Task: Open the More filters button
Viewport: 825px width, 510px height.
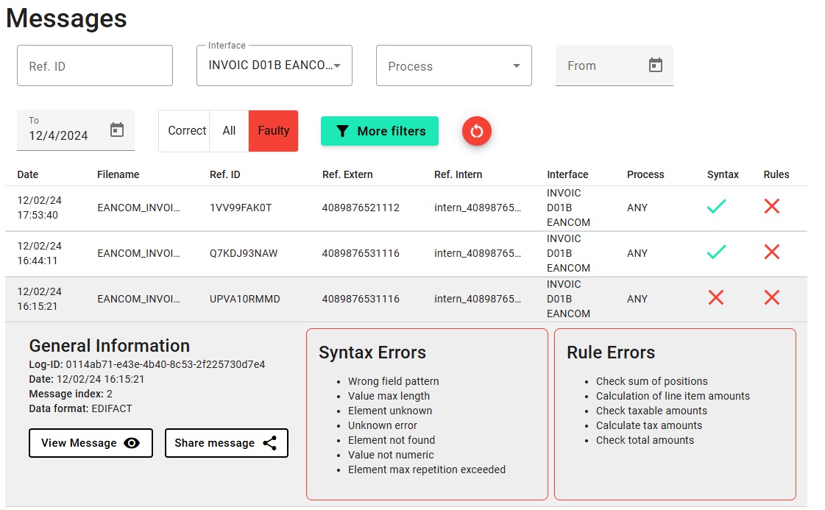Action: pyautogui.click(x=380, y=131)
